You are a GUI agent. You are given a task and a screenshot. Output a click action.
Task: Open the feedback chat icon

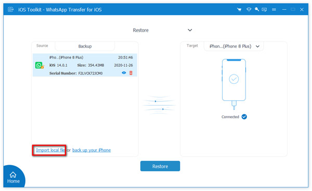(x=264, y=9)
